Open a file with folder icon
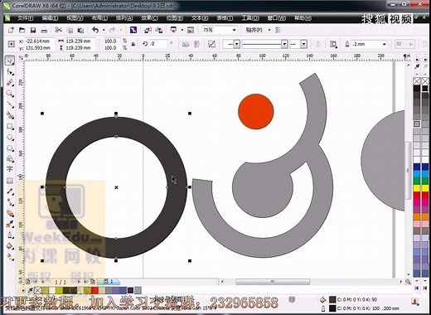431x315 pixels. [x=22, y=30]
